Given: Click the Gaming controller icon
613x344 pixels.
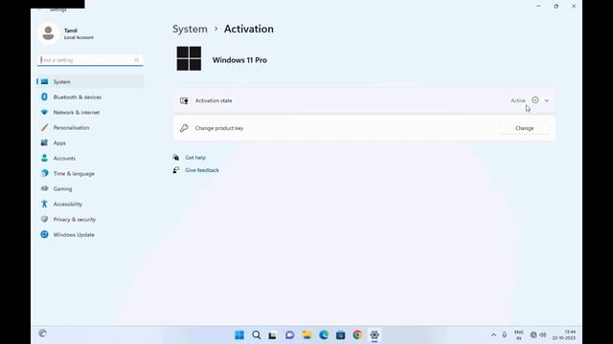Looking at the screenshot, I should pyautogui.click(x=44, y=189).
